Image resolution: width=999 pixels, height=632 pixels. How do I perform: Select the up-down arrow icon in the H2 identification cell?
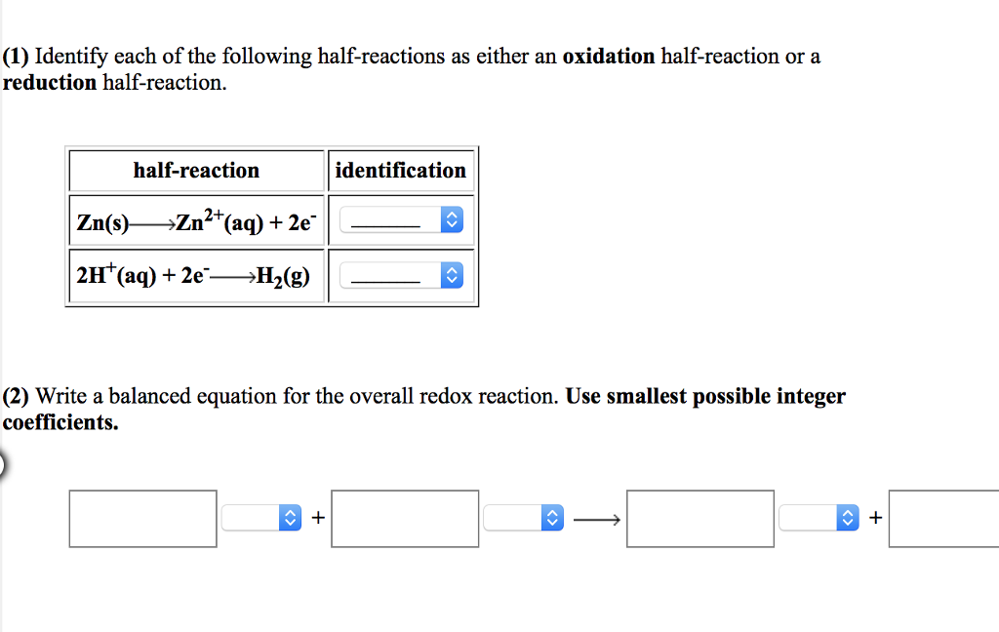(x=451, y=275)
